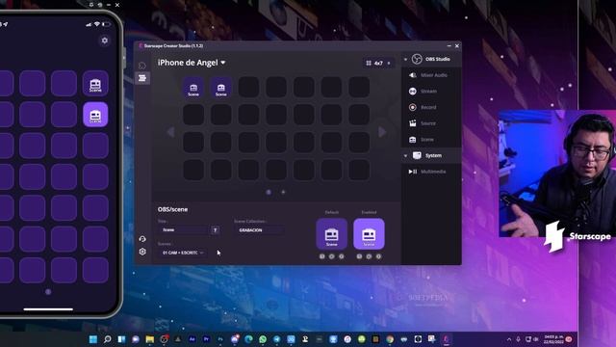Open settings gear in the phone mirror window
This screenshot has height=347, width=616.
click(x=105, y=40)
